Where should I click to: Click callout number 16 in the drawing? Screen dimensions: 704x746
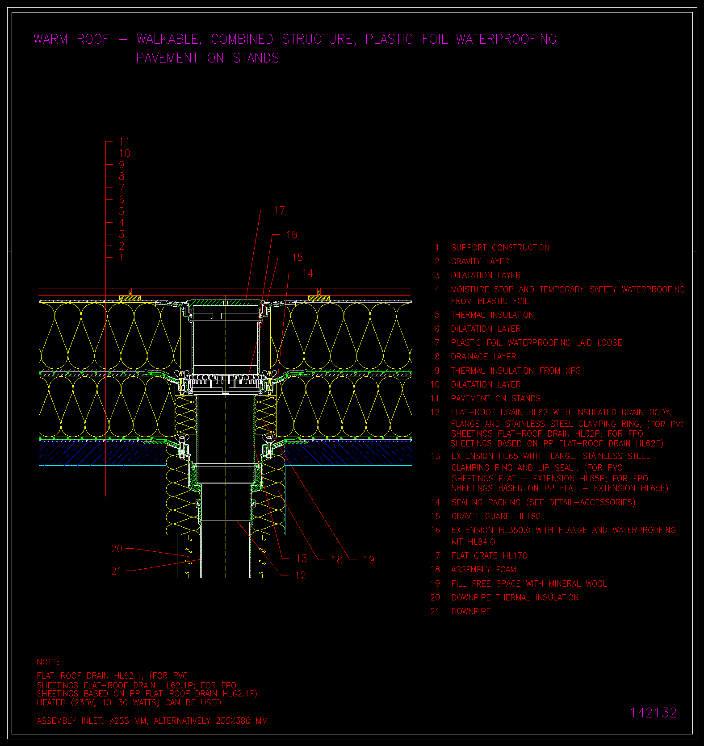point(292,235)
